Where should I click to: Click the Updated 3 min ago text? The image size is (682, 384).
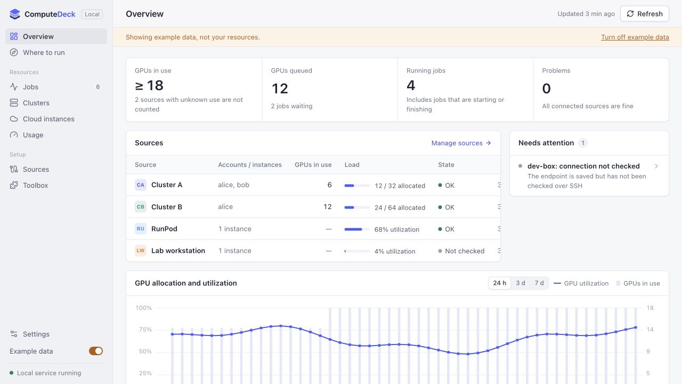(x=586, y=14)
